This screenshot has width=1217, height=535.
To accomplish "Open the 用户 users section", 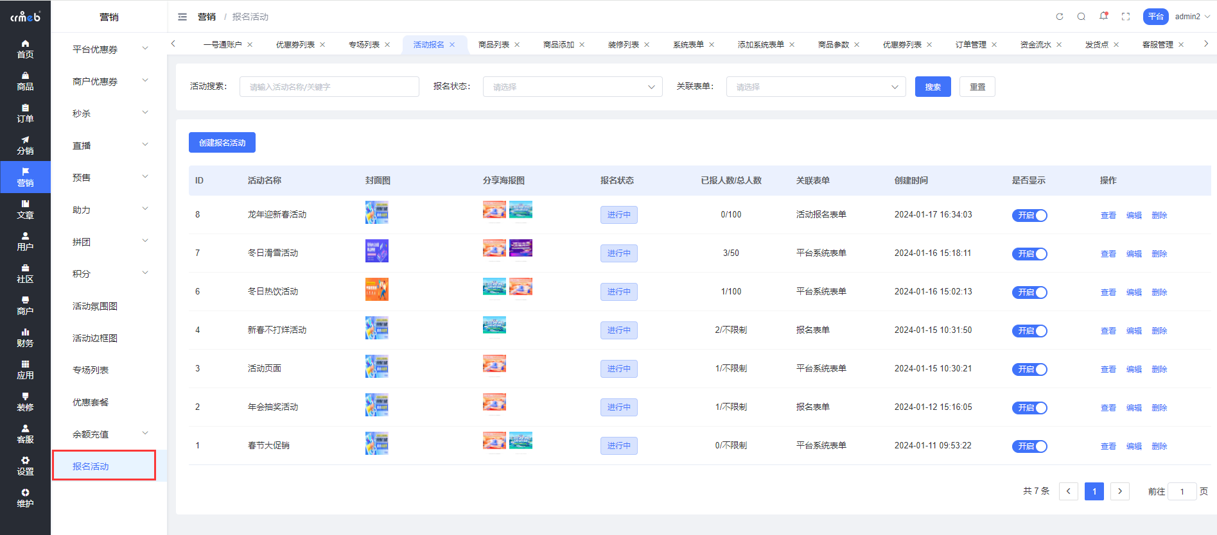I will tap(25, 241).
